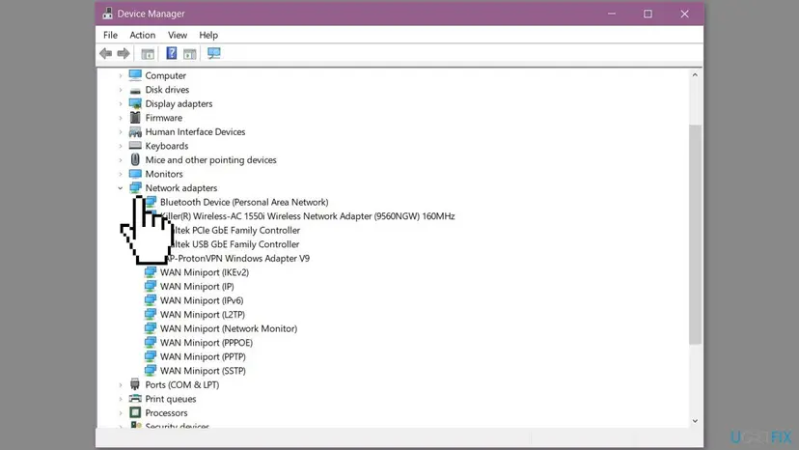Click the Device Manager title bar icon
Viewport: 799px width, 450px height.
tap(107, 14)
